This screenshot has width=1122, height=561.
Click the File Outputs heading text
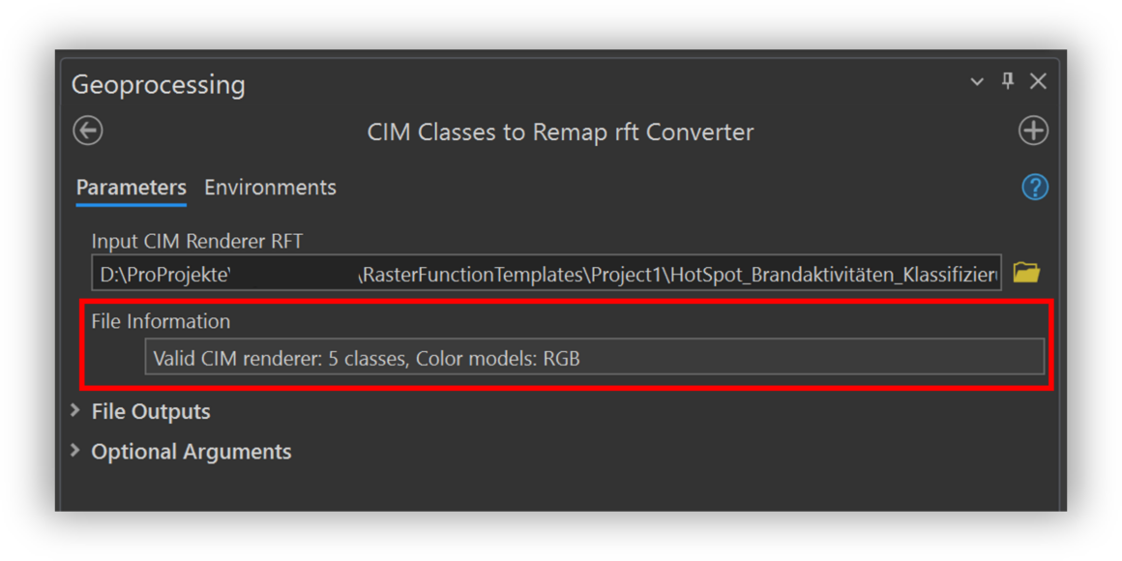point(151,412)
